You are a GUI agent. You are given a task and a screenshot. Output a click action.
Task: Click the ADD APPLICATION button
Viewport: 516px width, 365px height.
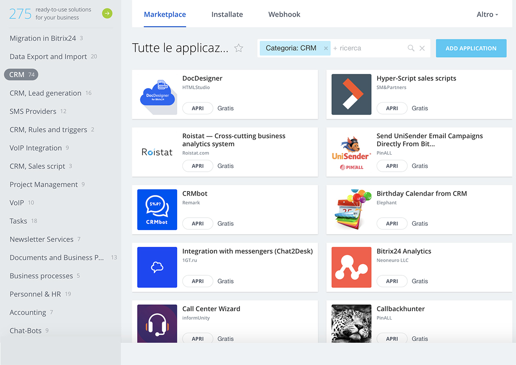coord(471,48)
